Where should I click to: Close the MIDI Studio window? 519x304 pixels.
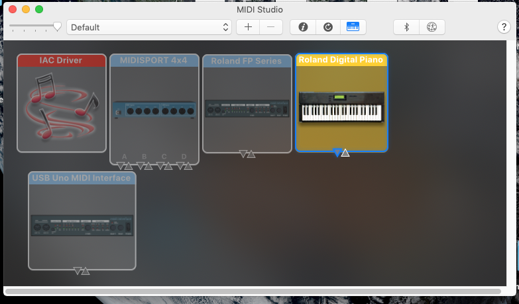coord(13,9)
